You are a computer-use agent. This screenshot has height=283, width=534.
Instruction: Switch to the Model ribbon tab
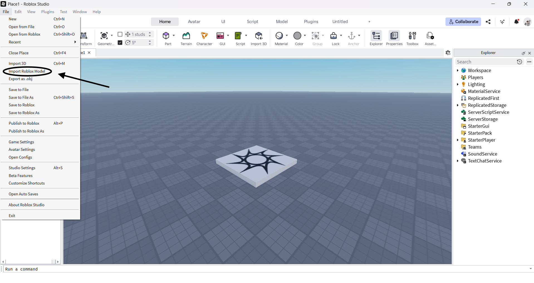pos(281,21)
